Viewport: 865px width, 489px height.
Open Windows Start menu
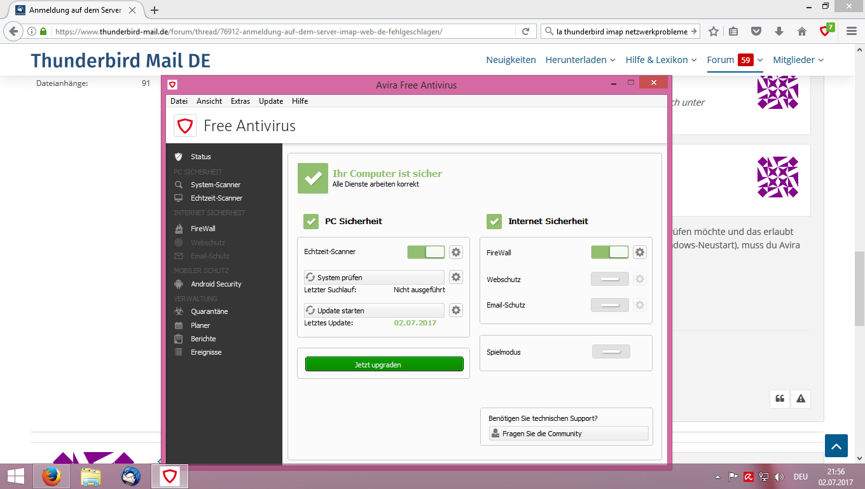pyautogui.click(x=16, y=476)
